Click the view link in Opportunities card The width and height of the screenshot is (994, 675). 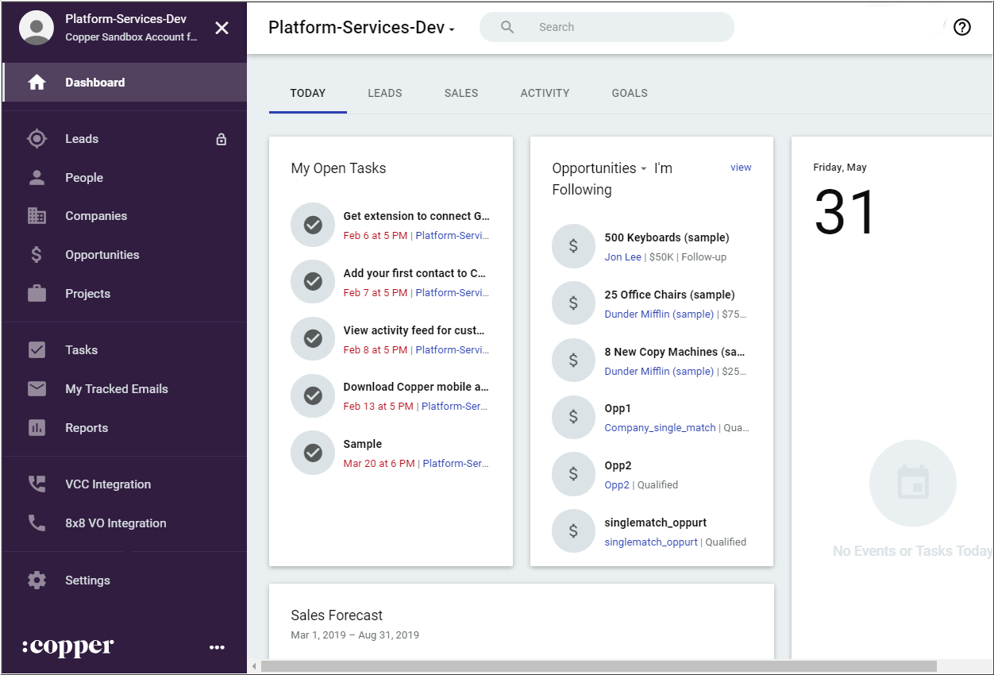pos(741,168)
